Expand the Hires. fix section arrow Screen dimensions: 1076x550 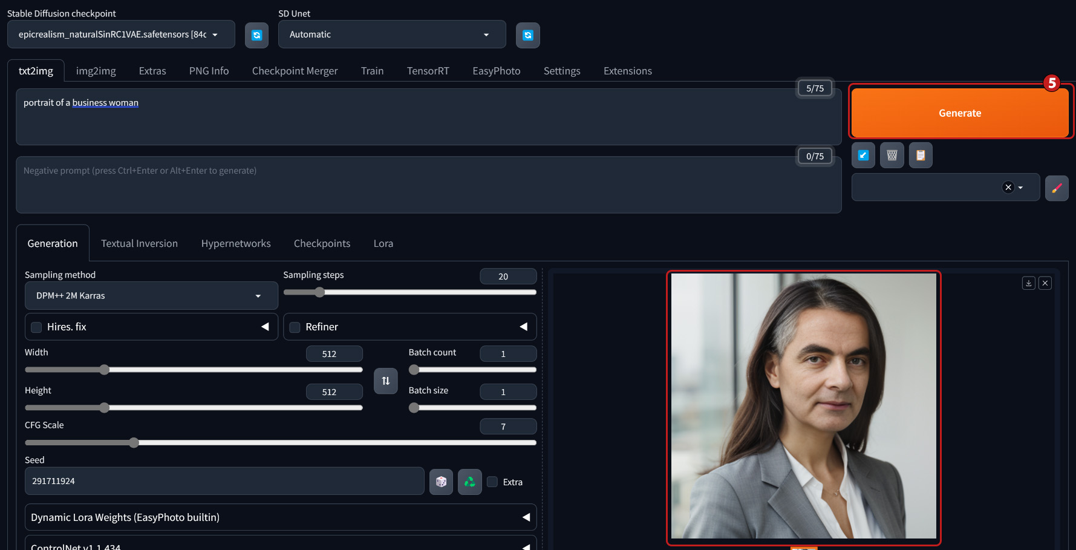[x=265, y=327]
